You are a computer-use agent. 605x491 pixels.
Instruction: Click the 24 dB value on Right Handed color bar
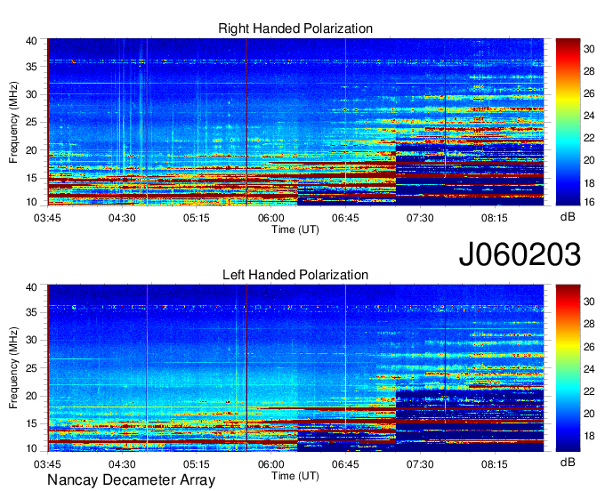pos(589,116)
